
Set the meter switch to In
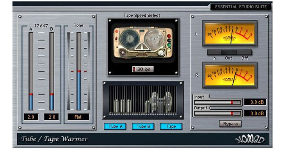pos(214,52)
